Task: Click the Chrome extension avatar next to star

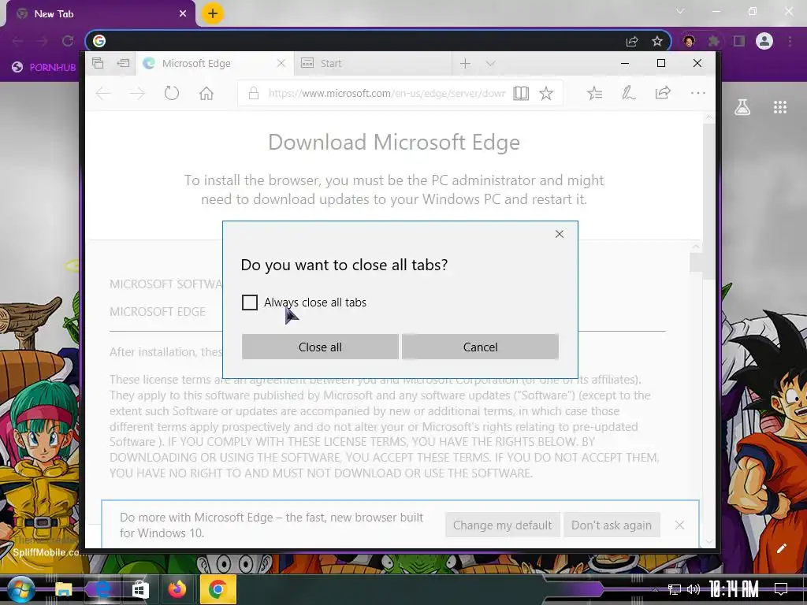Action: (x=689, y=41)
